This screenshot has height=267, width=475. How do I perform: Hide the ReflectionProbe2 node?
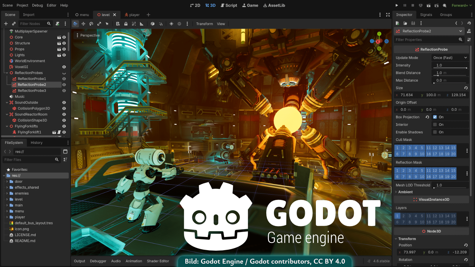(64, 85)
